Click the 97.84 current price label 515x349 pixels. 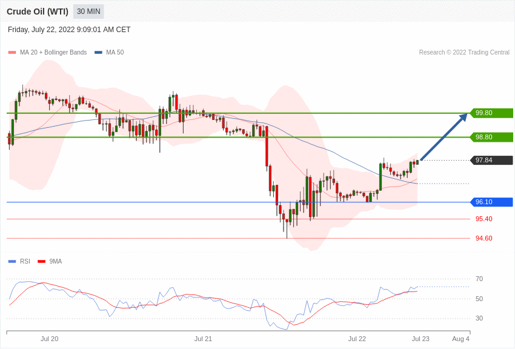pos(492,160)
